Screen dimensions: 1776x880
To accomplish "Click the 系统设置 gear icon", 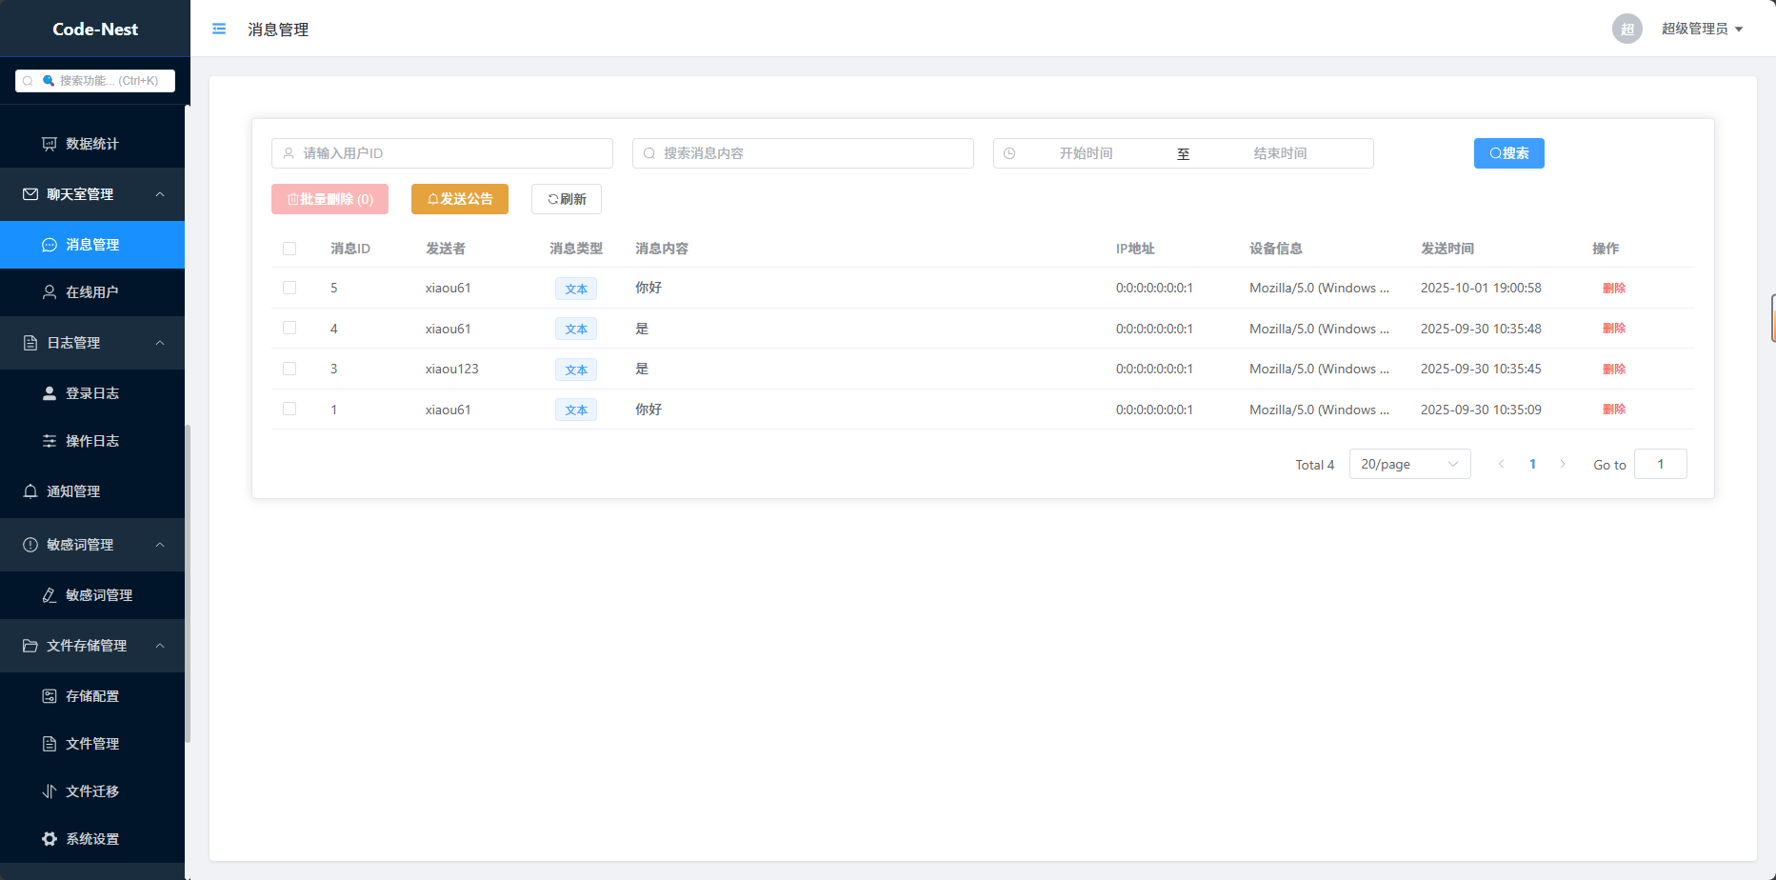I will click(50, 839).
